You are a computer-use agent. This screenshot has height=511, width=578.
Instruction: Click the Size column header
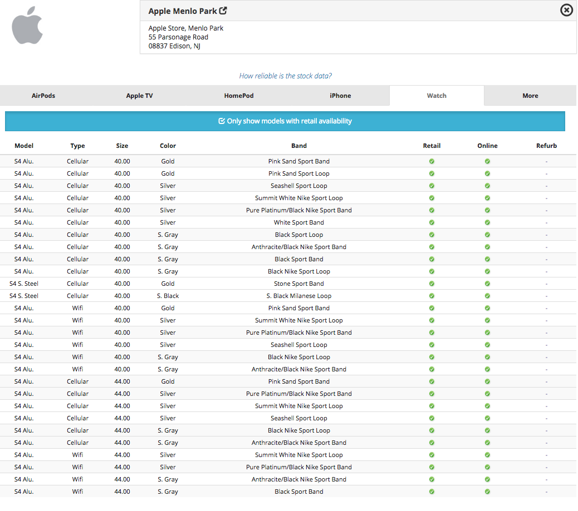click(122, 146)
